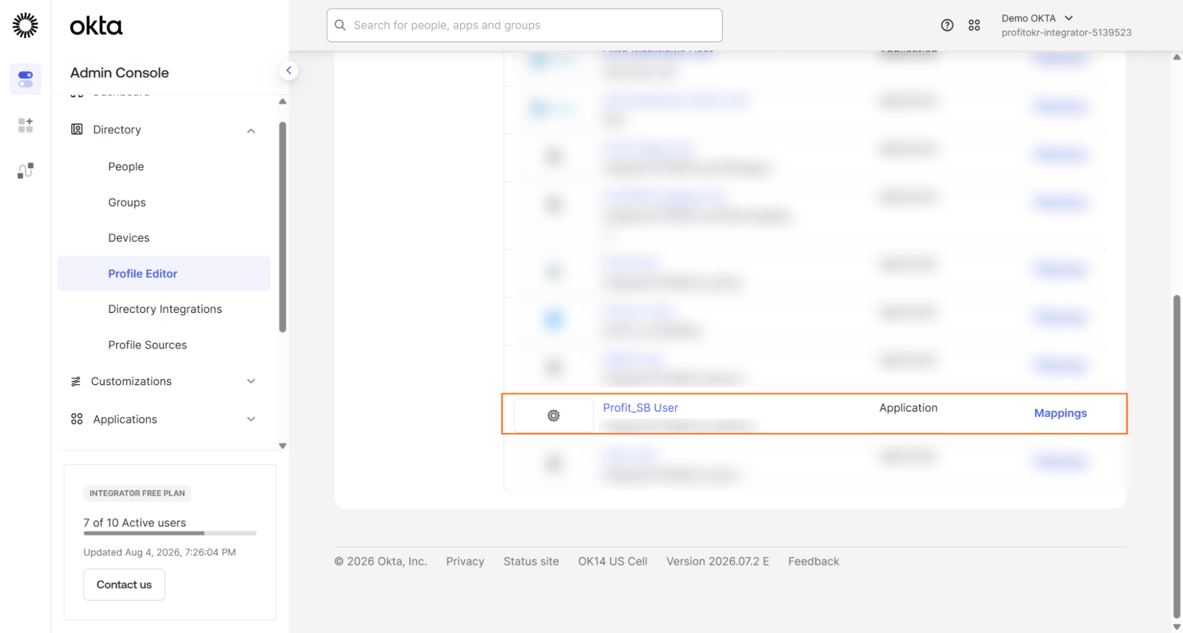Click the sidebar scroll down arrow

[x=283, y=446]
